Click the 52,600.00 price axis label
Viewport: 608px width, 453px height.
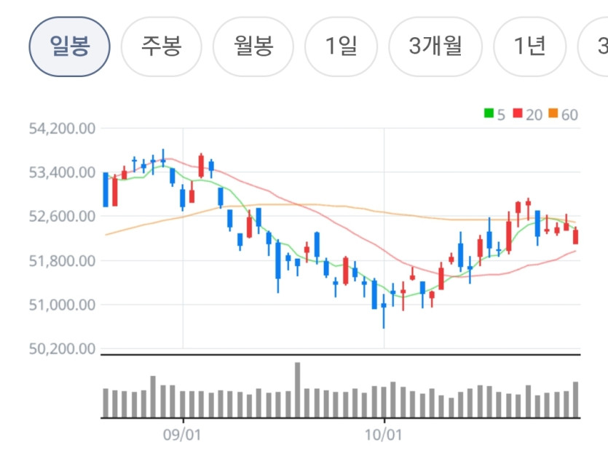62,217
